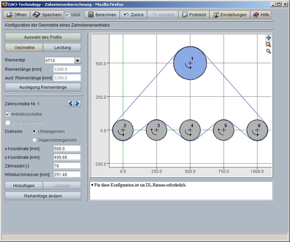
Task: Toggle the lokal checkbox
Action: [68, 15]
